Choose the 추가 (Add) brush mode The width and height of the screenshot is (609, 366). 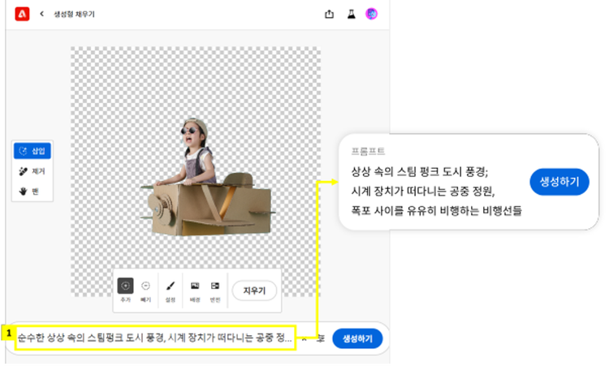(125, 287)
